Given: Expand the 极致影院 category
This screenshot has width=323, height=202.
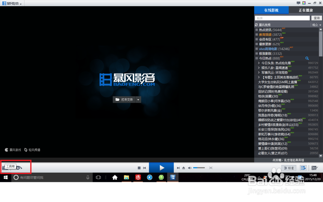Looking at the screenshot, I should point(257,53).
